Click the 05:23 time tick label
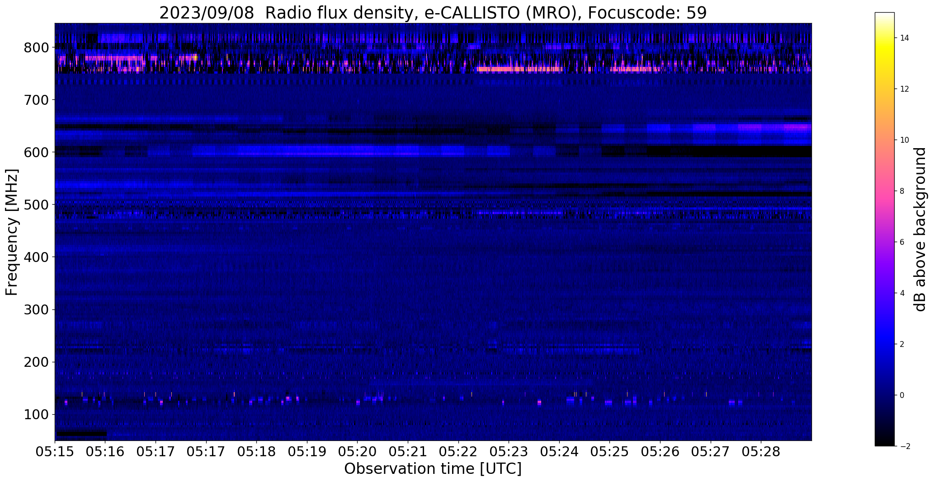Viewport: 934px width, 482px height. (x=509, y=452)
